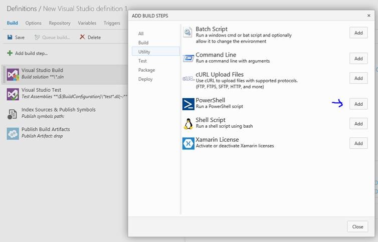Click the ADD BUILD STEPS dialog title
Viewport: 378px width, 242px height.
click(150, 16)
